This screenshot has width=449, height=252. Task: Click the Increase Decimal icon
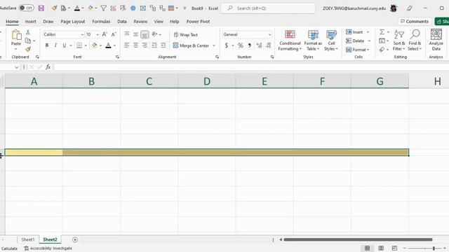(x=259, y=45)
